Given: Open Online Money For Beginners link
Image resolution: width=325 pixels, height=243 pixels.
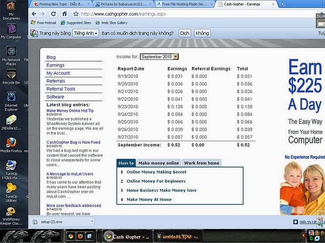Looking at the screenshot, I should [156, 181].
